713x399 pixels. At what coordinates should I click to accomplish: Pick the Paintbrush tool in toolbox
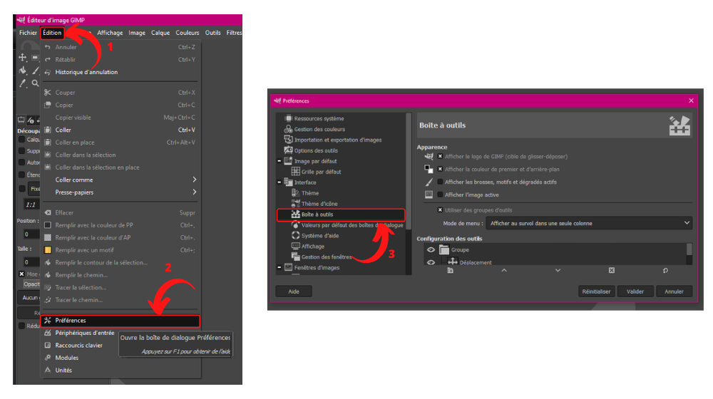pos(35,71)
